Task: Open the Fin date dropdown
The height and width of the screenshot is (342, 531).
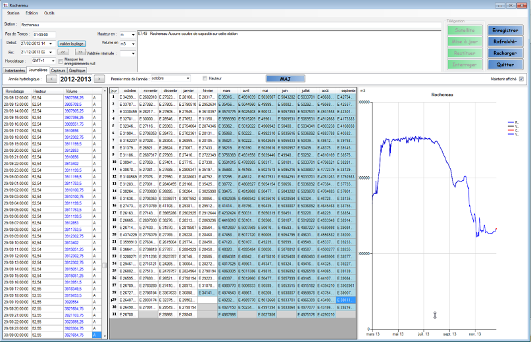Action: point(51,53)
